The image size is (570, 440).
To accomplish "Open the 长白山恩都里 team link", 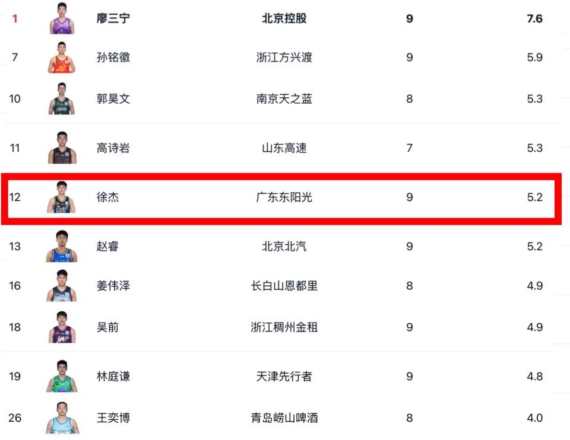I will [x=284, y=286].
